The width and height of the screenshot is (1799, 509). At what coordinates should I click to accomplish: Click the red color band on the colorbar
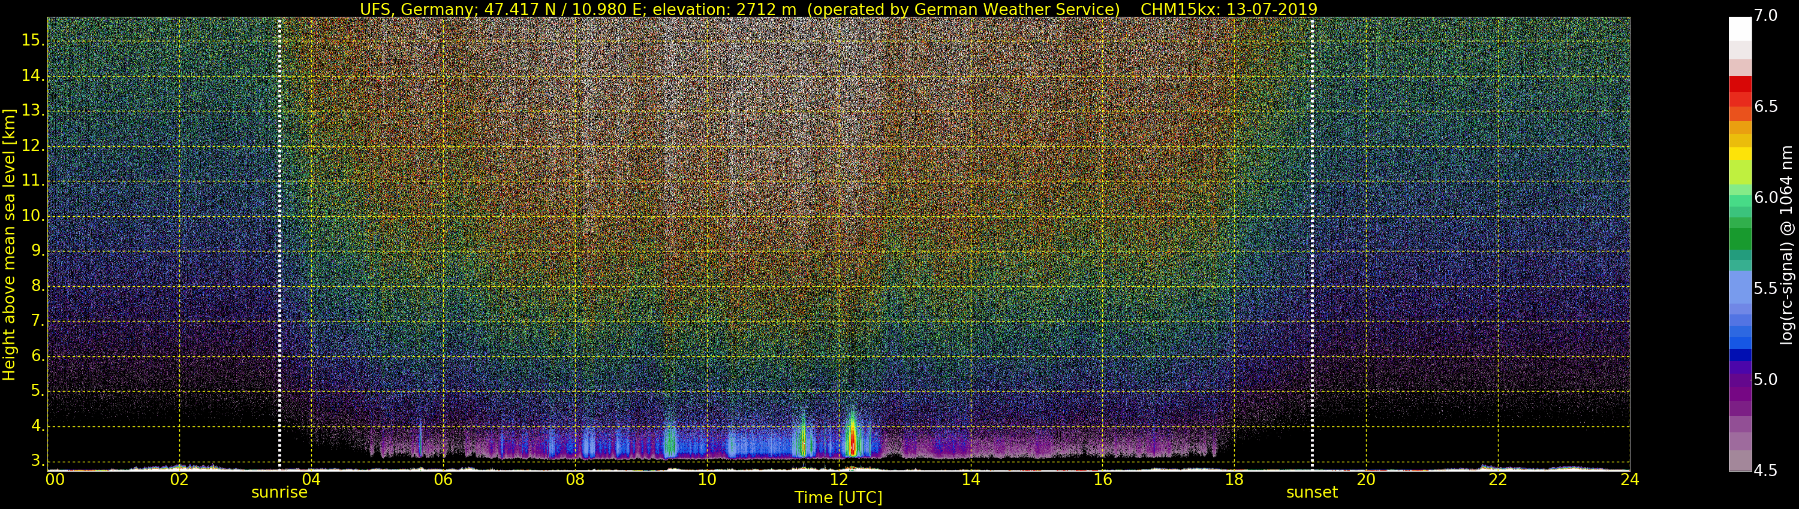click(x=1740, y=85)
